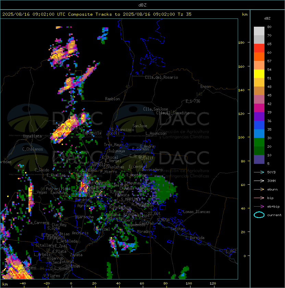Click the 'Clla.SanJose' map label

156,109
